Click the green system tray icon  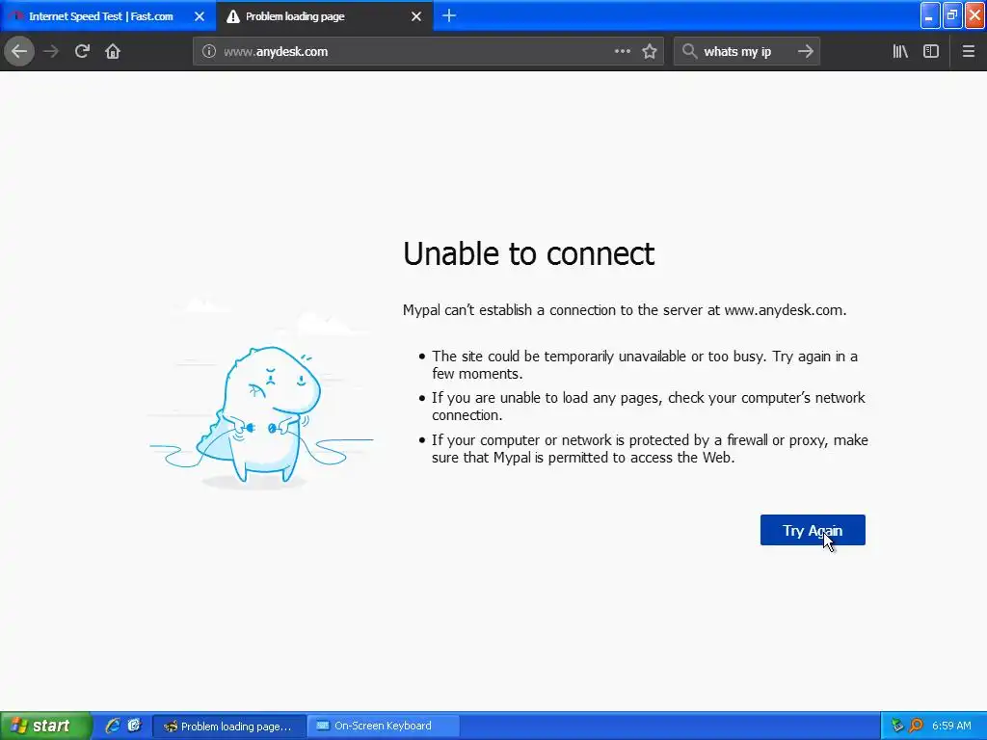[897, 727]
